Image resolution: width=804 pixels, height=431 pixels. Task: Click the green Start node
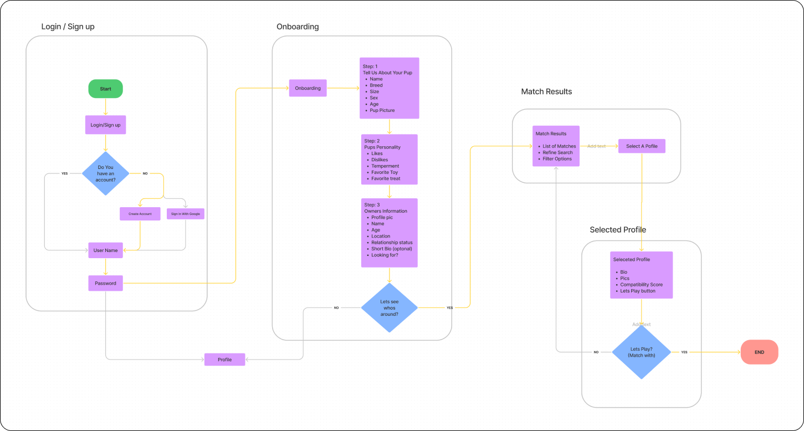point(105,89)
